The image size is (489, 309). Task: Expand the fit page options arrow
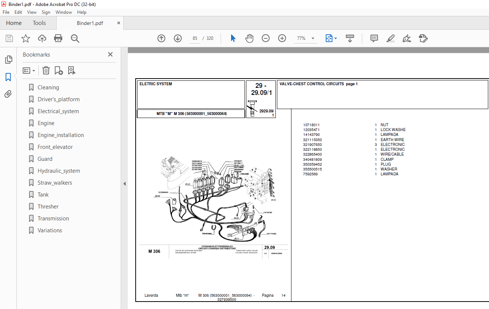pyautogui.click(x=336, y=38)
